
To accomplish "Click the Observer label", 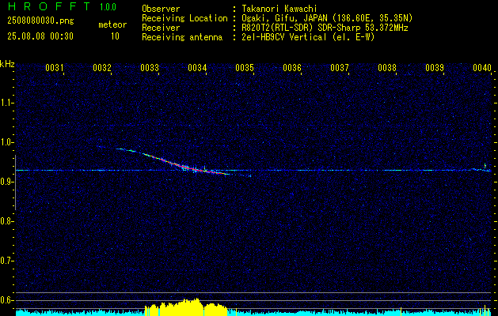I will pos(161,9).
